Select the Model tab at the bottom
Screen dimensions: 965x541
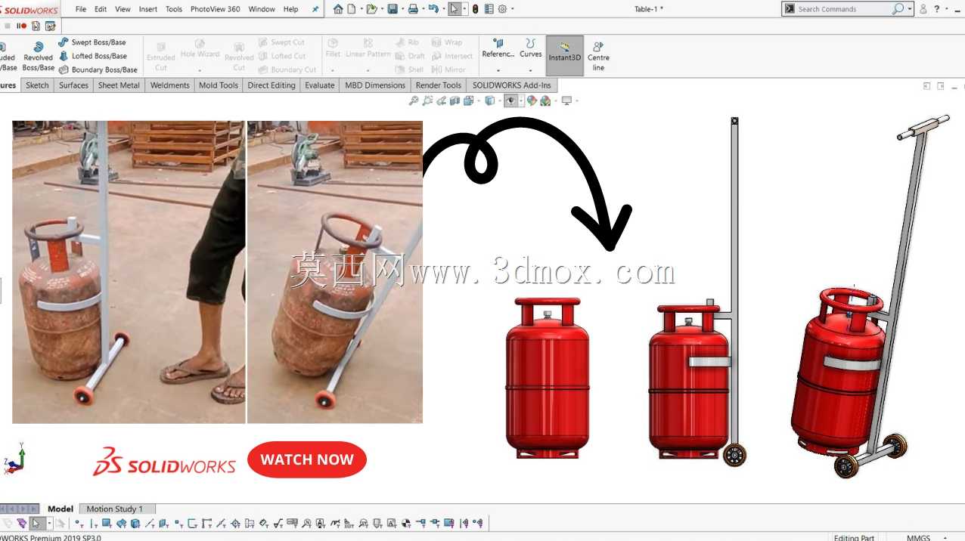(x=61, y=509)
